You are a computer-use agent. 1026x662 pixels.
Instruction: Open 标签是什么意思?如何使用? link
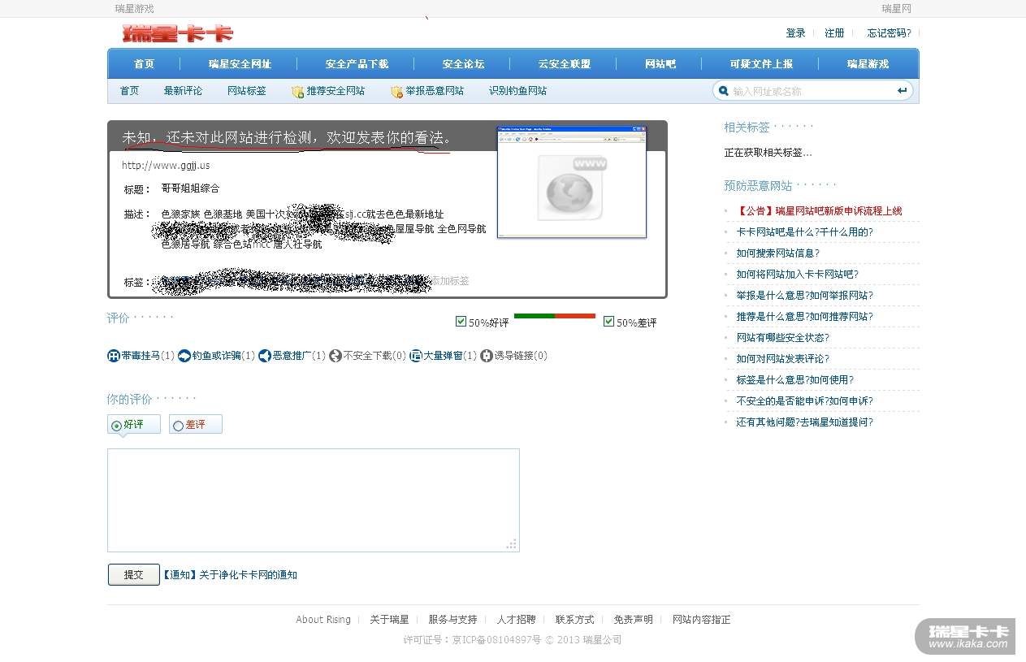point(795,380)
